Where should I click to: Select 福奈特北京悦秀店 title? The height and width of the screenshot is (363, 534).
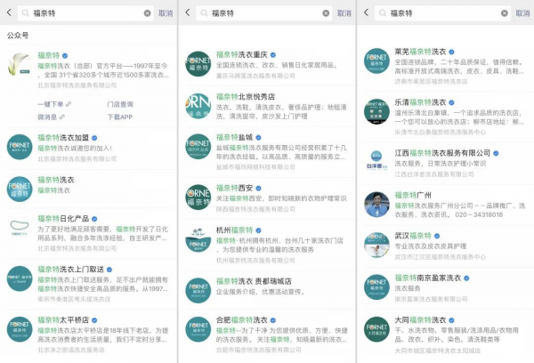[x=246, y=97]
